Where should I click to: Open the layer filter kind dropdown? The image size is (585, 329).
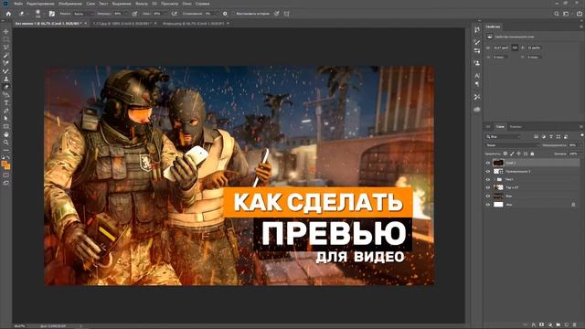[x=504, y=137]
